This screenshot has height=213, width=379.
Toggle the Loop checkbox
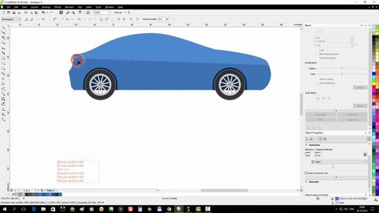pos(317,50)
